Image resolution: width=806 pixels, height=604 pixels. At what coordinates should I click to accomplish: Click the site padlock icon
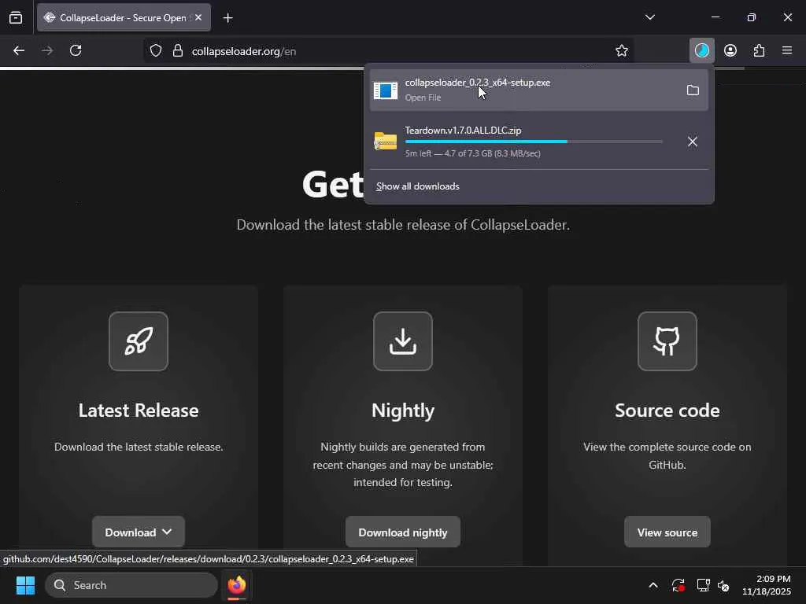pyautogui.click(x=178, y=51)
